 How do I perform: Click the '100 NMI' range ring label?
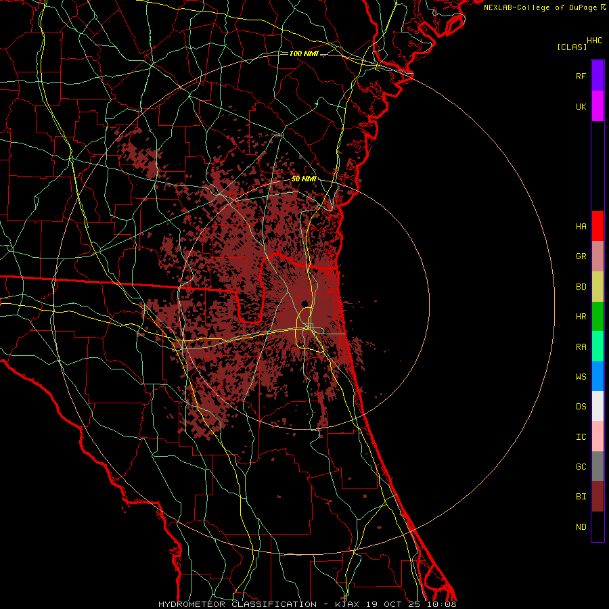click(x=304, y=53)
